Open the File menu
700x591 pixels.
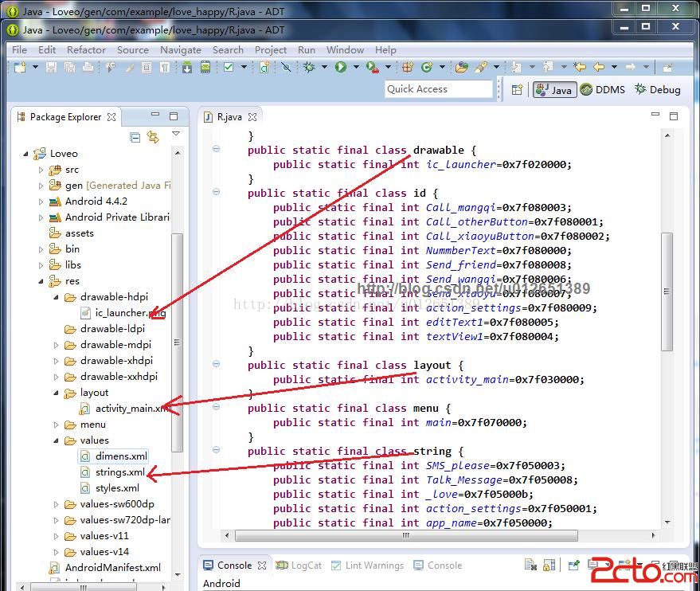click(19, 49)
